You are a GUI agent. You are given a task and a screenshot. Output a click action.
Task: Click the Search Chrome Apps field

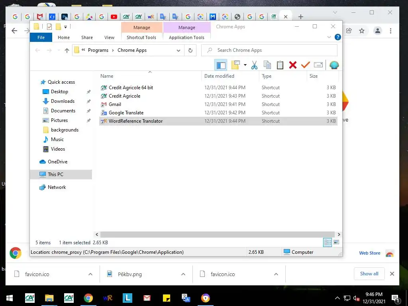pos(269,50)
